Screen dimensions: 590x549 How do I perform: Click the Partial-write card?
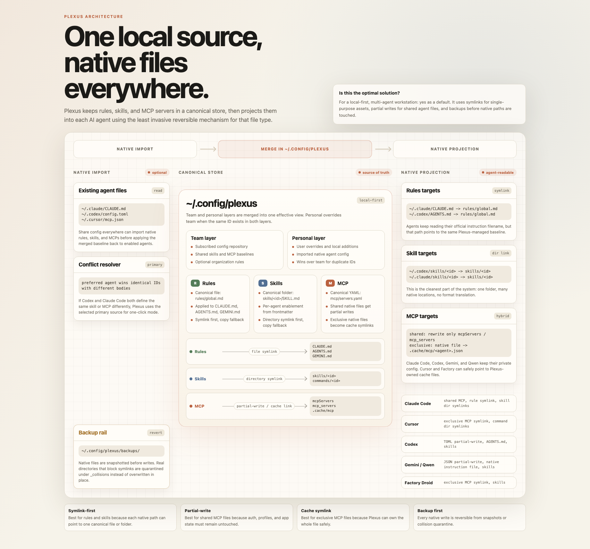(x=237, y=517)
